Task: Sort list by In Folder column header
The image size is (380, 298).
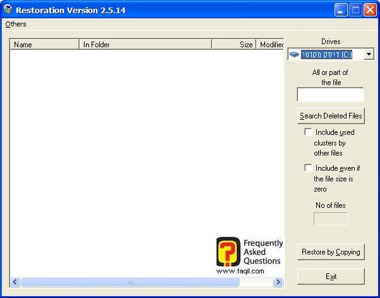Action: click(x=145, y=45)
